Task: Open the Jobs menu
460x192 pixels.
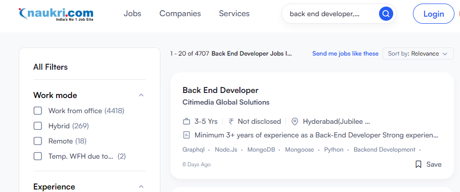Action: point(132,14)
